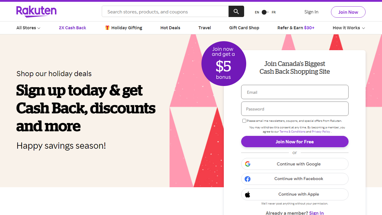Viewport: 382px width, 215px height.
Task: Select the Travel navigation item
Action: point(204,27)
